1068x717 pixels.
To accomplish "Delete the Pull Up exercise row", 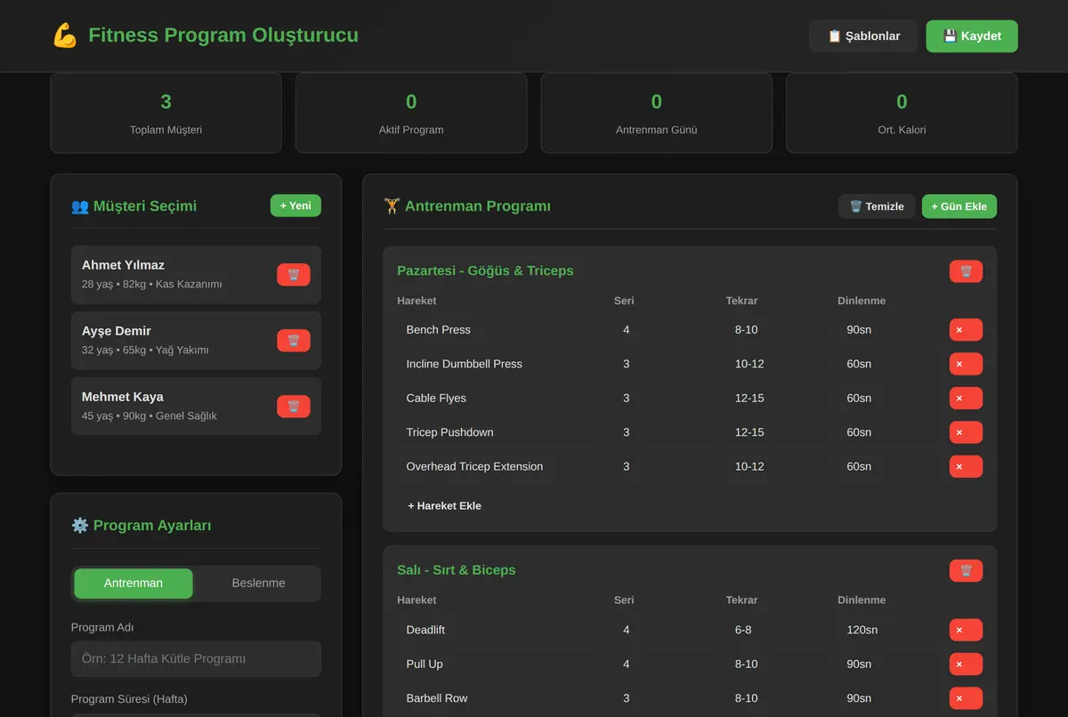I will (x=966, y=665).
